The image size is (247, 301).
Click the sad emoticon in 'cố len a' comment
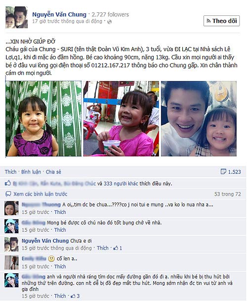coord(51,259)
